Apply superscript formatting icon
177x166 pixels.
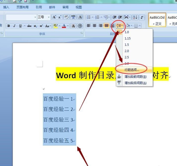[x=41, y=26]
